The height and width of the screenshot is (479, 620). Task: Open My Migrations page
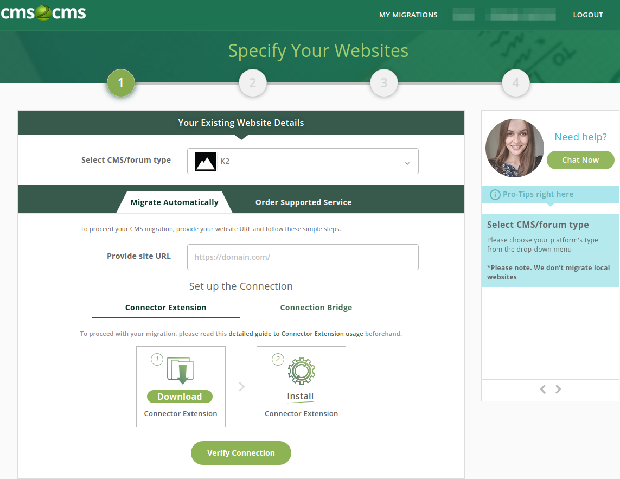[408, 15]
